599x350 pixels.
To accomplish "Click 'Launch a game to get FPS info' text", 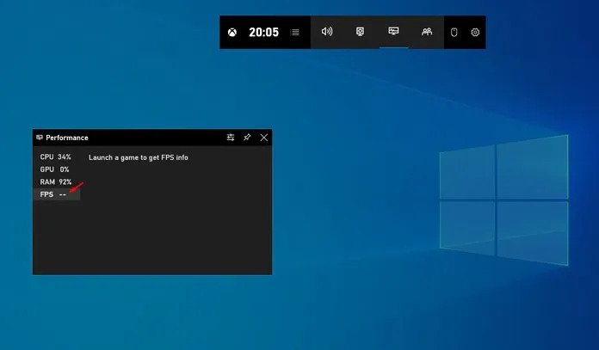I will 139,157.
